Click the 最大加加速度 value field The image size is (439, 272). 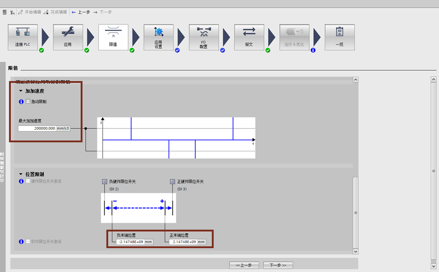pos(37,128)
